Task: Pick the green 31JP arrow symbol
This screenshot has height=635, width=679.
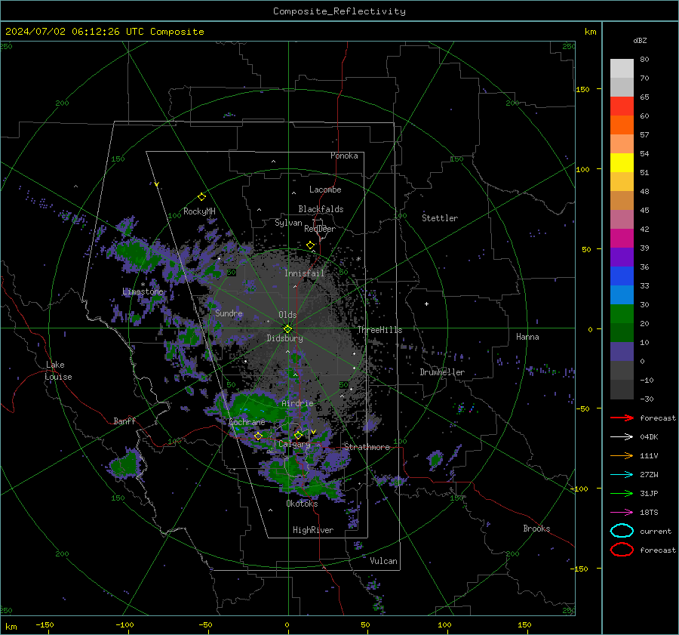Action: point(622,493)
